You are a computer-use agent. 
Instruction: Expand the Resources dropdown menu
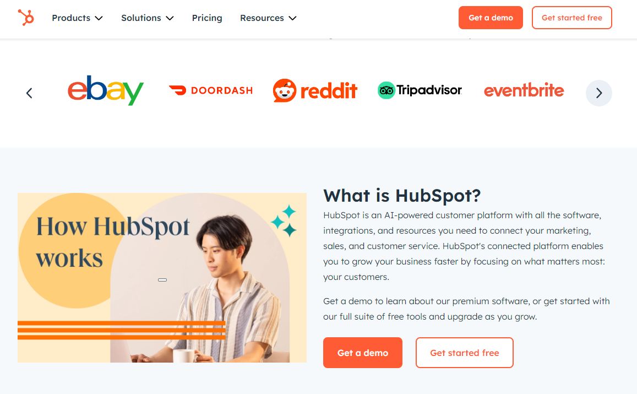[268, 18]
